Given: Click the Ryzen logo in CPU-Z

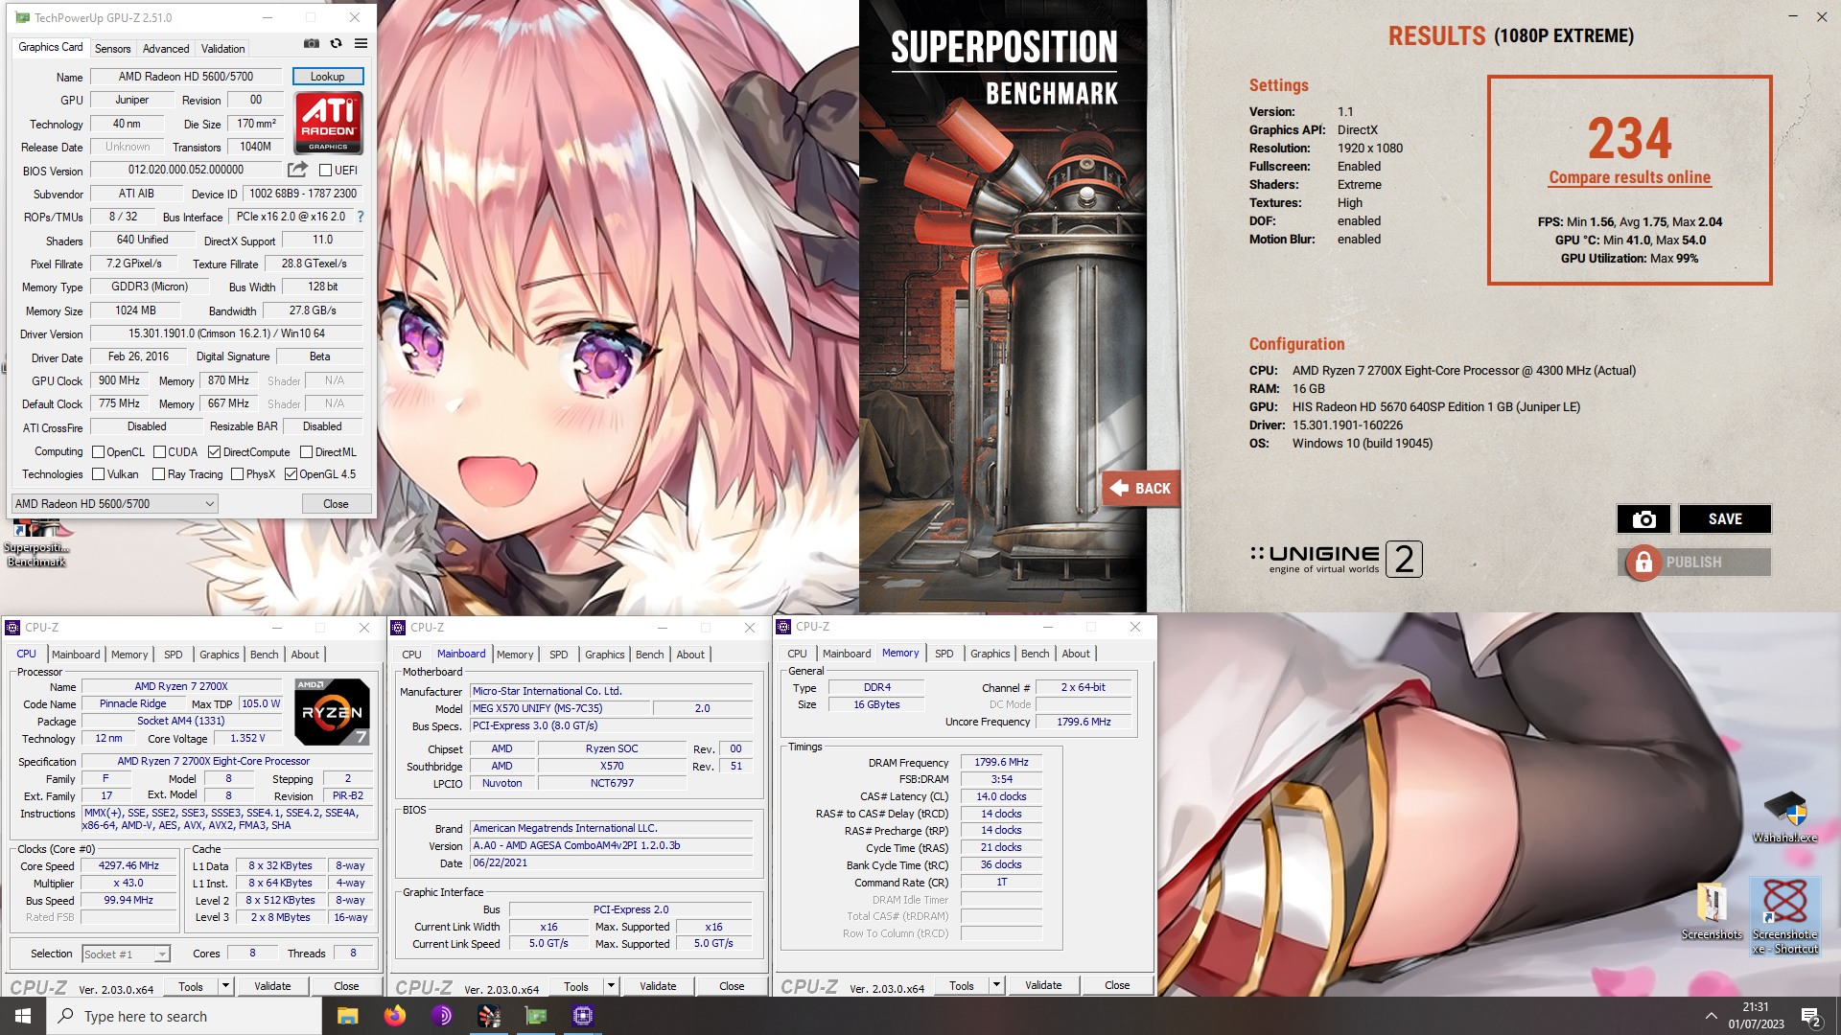Looking at the screenshot, I should [332, 712].
